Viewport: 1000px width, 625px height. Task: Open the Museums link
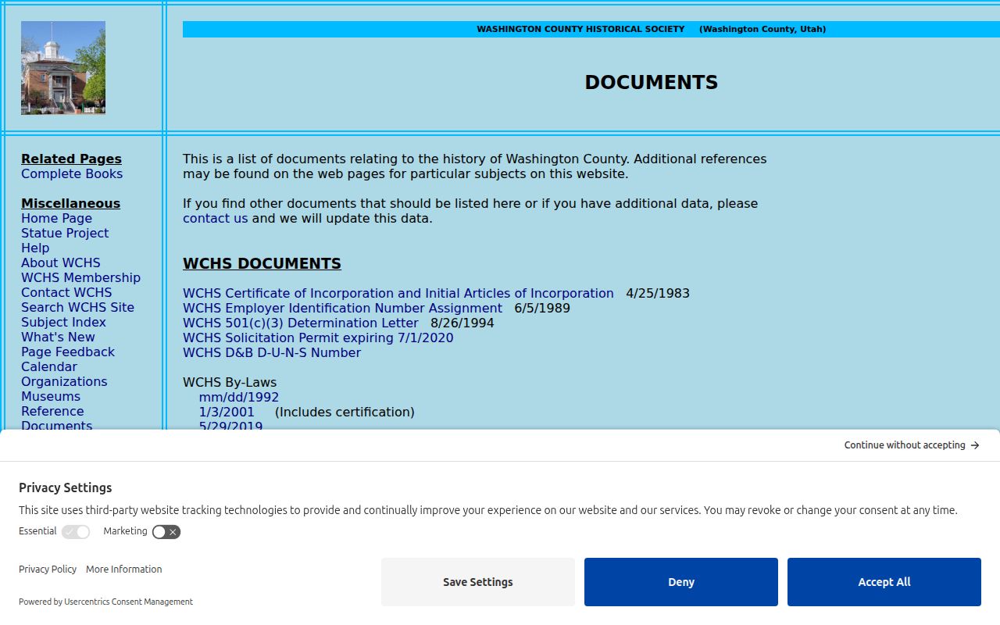pyautogui.click(x=51, y=397)
